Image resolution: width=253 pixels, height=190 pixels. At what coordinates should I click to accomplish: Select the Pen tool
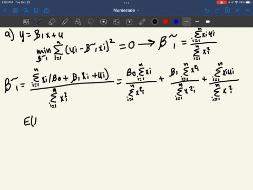click(x=39, y=22)
